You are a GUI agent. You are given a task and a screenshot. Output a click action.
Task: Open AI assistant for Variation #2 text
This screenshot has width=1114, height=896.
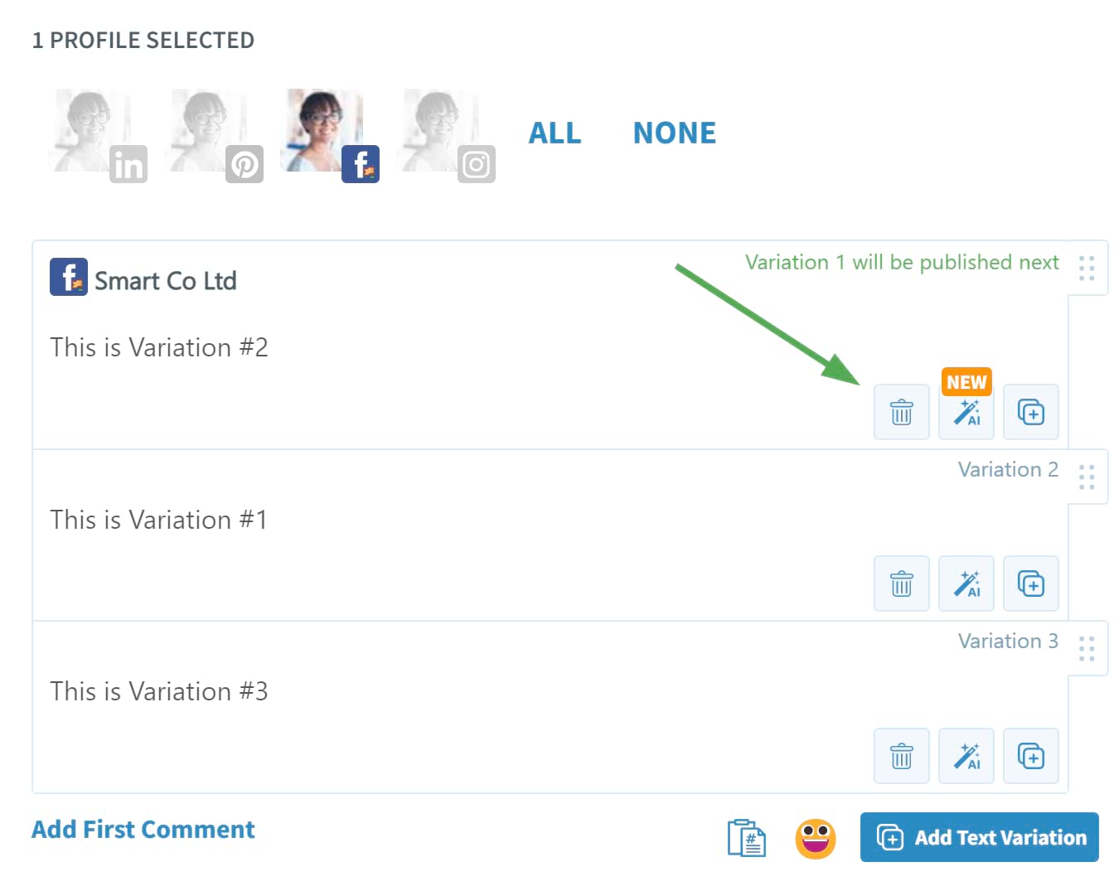click(966, 412)
